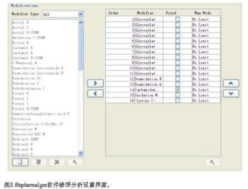Click the X remove icon below list
Viewport: 248px width, 189px height.
[57, 162]
